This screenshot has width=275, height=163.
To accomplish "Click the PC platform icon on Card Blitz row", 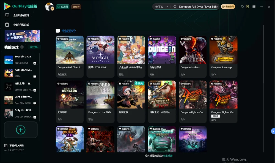I will [35, 104].
